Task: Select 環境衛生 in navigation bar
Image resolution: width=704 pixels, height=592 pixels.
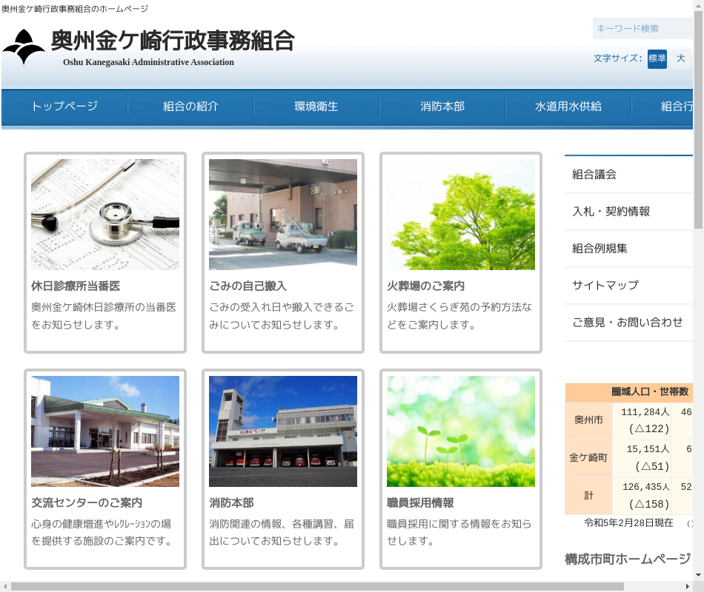Action: pos(316,107)
